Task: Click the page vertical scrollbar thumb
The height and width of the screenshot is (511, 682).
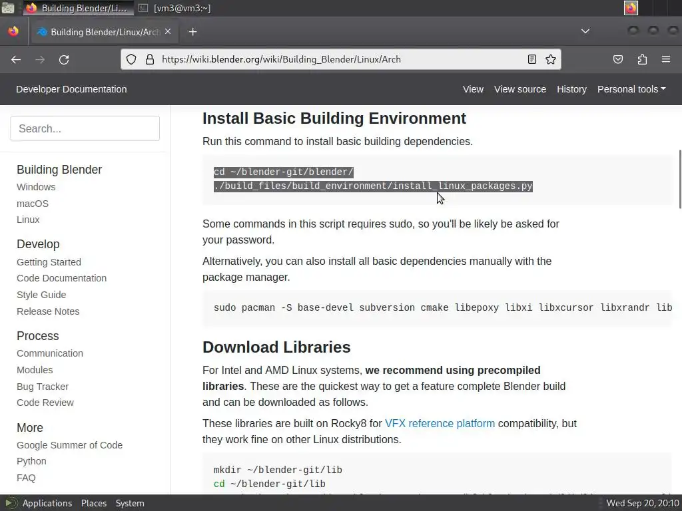Action: point(680,179)
